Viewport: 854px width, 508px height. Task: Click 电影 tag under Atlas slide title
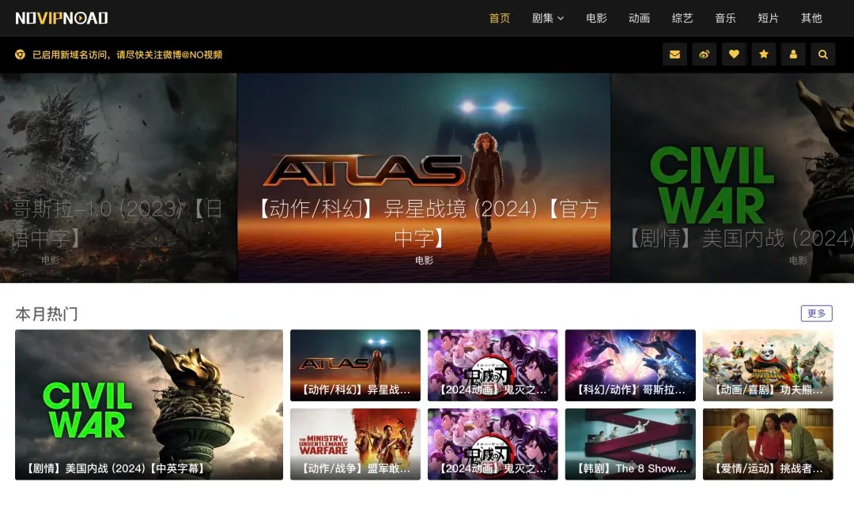425,261
